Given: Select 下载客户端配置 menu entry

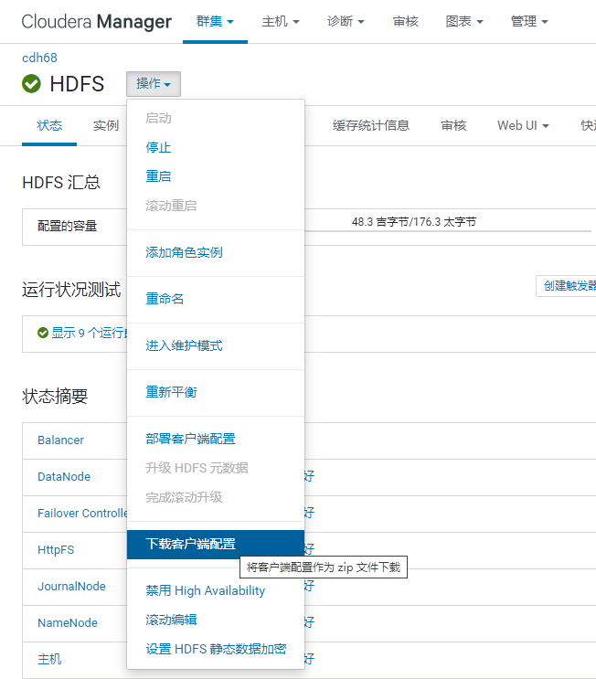Looking at the screenshot, I should (216, 544).
